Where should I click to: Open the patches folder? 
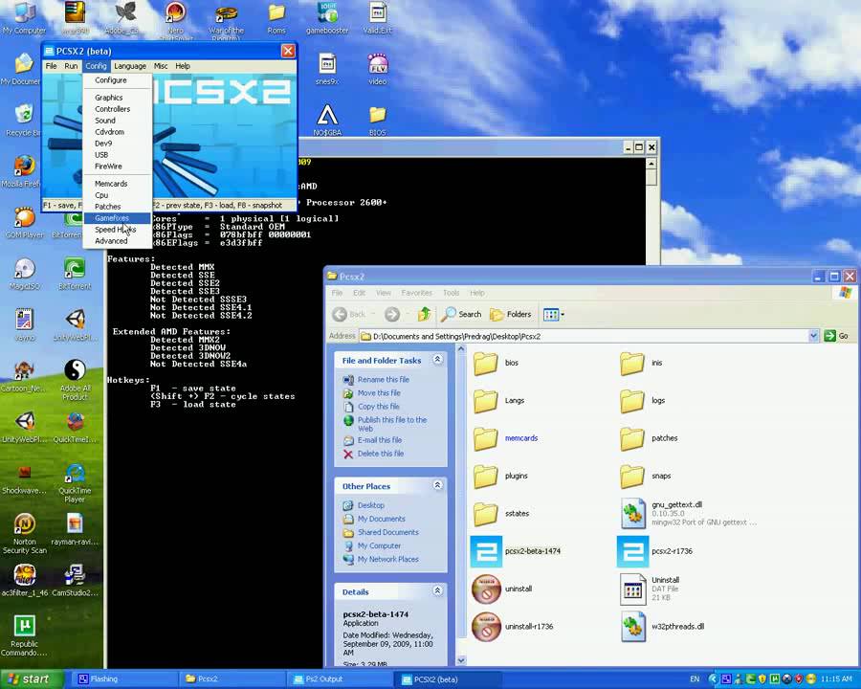point(632,438)
